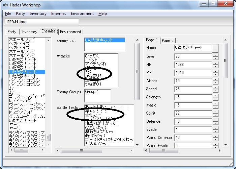Click middle panel vertical scrollbar thumb
236x169 pixels.
tap(137, 71)
